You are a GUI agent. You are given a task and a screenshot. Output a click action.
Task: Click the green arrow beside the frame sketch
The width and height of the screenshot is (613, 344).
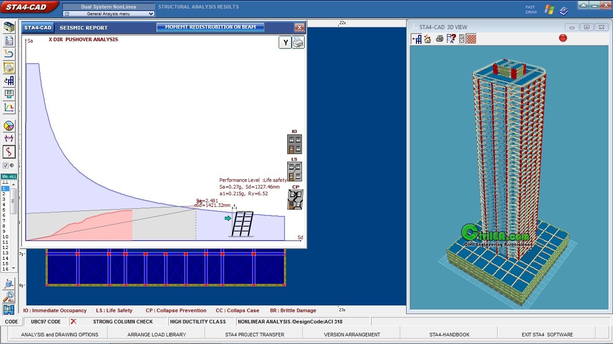coord(228,218)
